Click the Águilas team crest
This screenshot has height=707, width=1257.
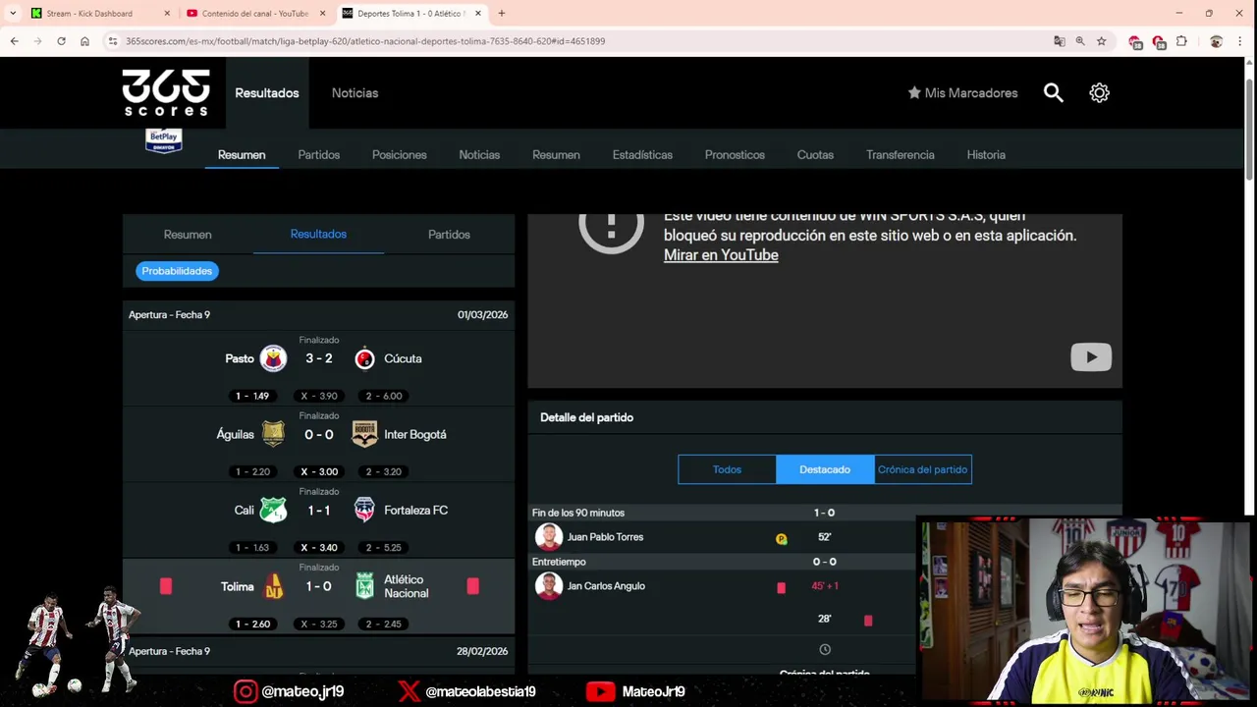(x=273, y=434)
